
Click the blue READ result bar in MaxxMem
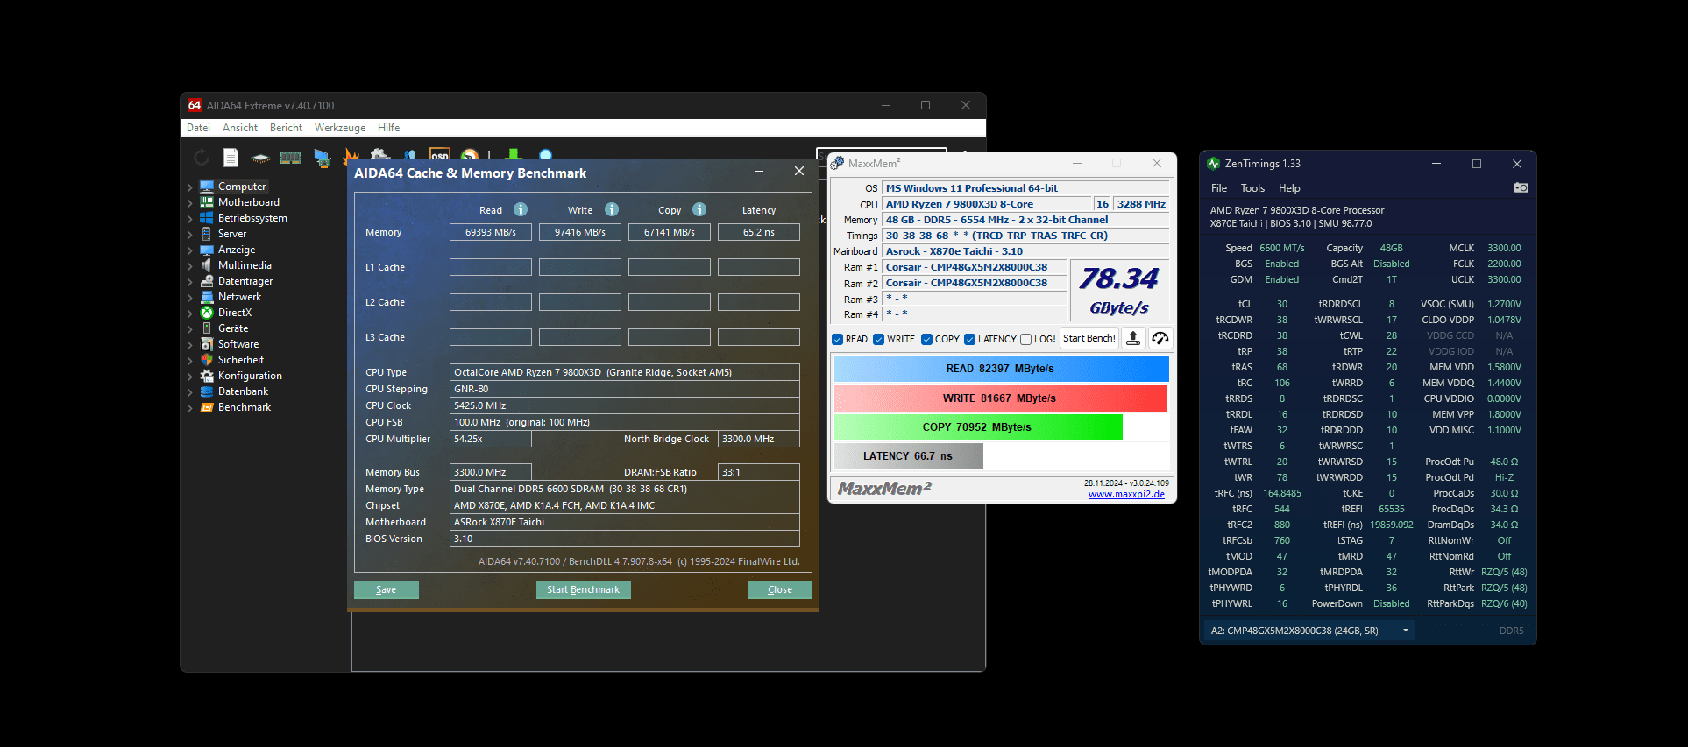[x=1001, y=369]
